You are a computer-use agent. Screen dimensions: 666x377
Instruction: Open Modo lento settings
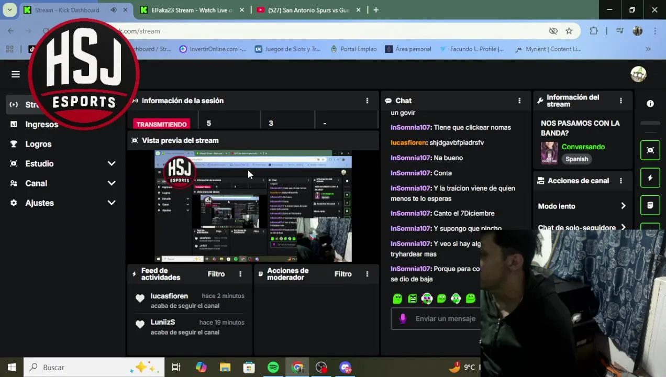click(x=582, y=206)
